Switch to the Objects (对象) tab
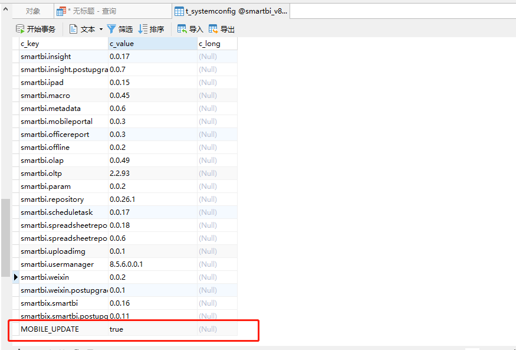 [33, 11]
